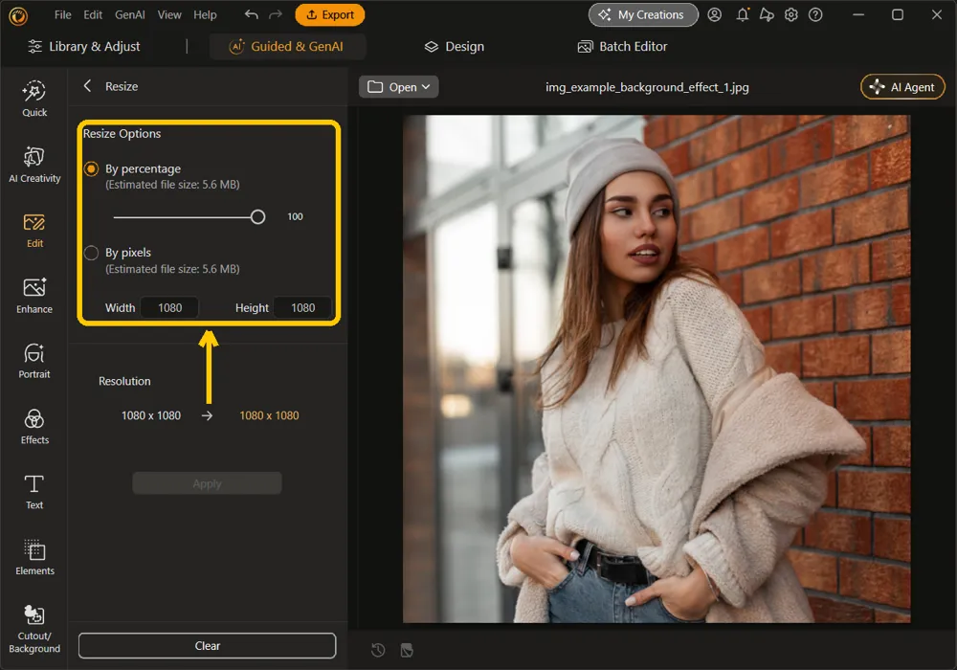Image resolution: width=957 pixels, height=670 pixels.
Task: Go back from the Resize panel
Action: click(x=87, y=86)
